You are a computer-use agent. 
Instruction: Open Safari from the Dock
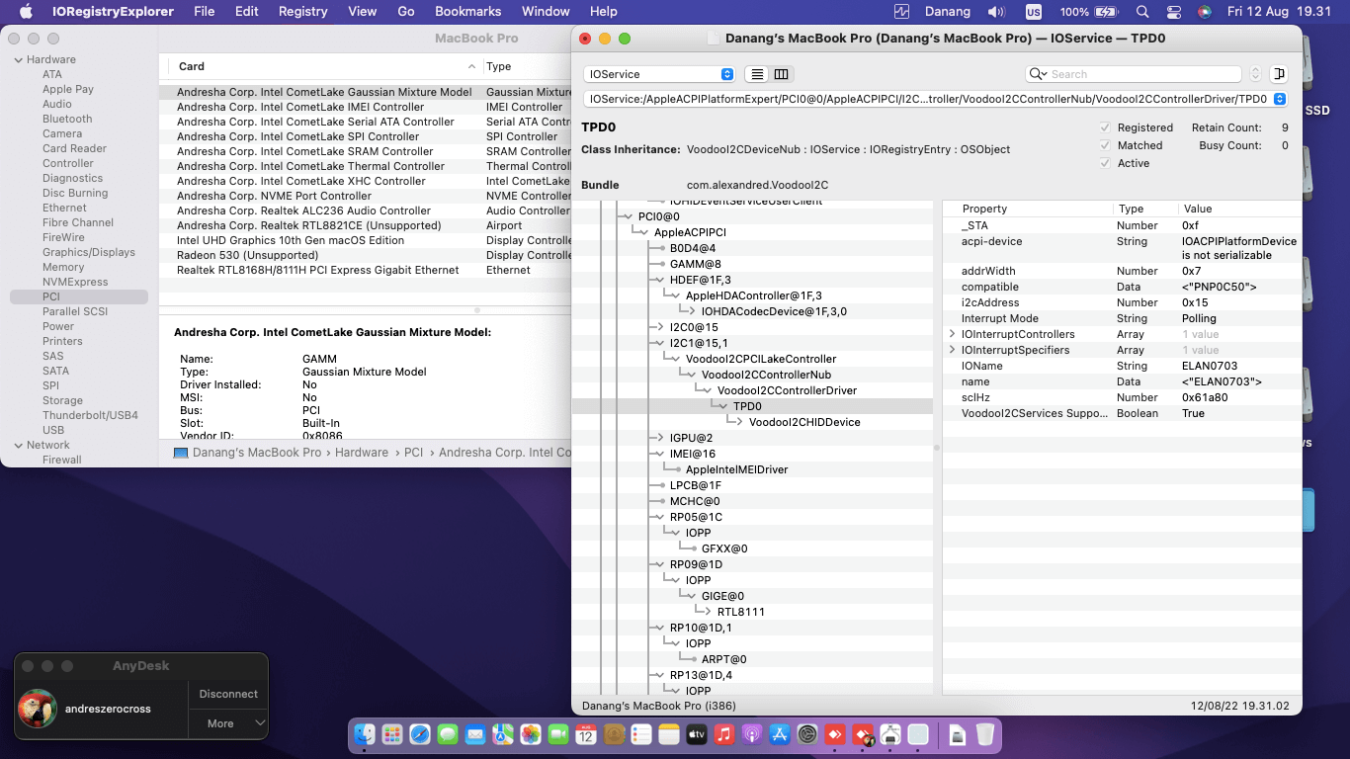pyautogui.click(x=420, y=734)
